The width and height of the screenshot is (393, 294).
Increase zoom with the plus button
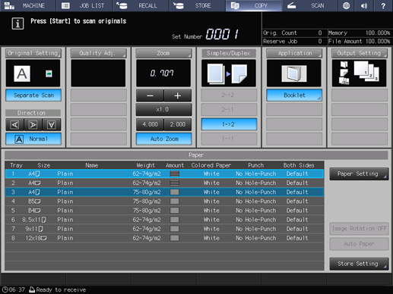click(x=178, y=95)
